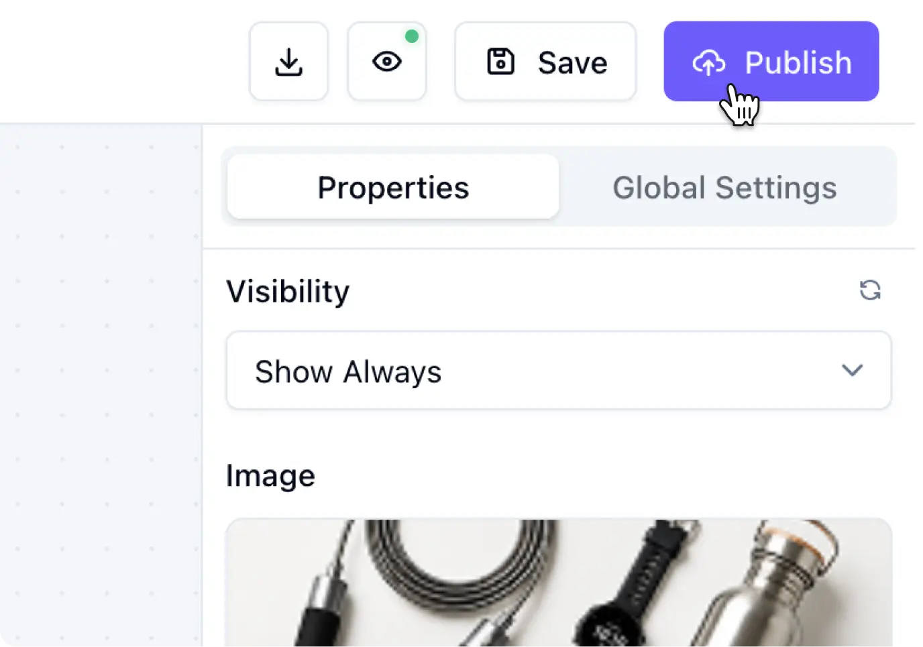Open the Visibility dropdown showing Show Always
The width and height of the screenshot is (923, 647).
pyautogui.click(x=559, y=370)
